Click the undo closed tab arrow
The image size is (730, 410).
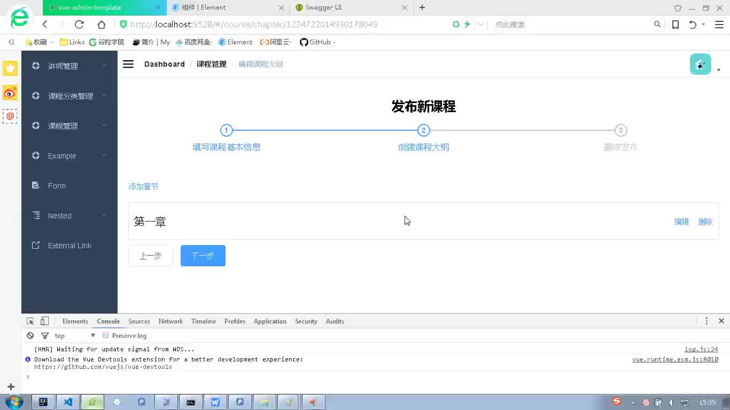pos(693,25)
